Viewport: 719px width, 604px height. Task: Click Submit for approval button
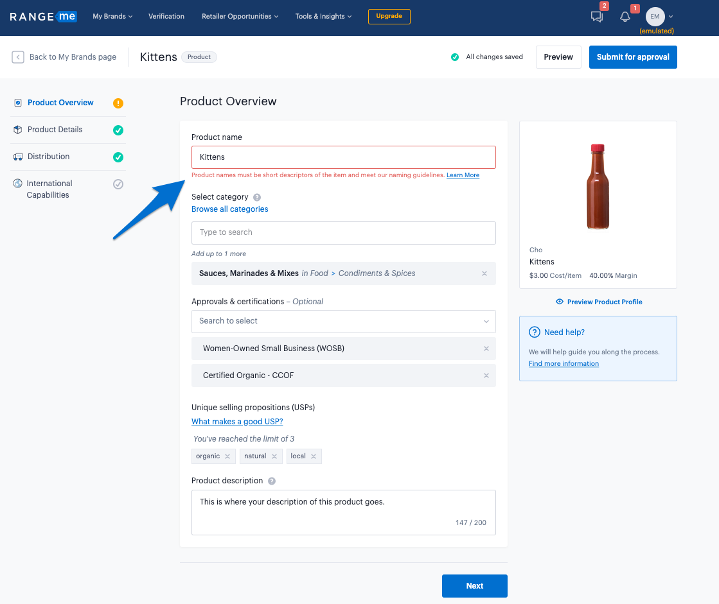(x=632, y=57)
